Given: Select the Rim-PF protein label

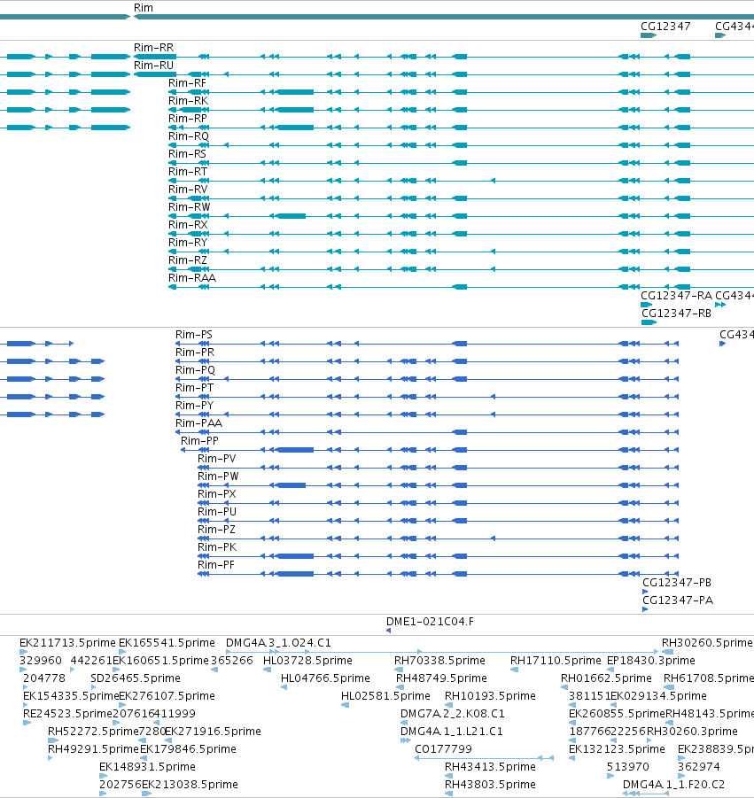Looking at the screenshot, I should coord(216,565).
